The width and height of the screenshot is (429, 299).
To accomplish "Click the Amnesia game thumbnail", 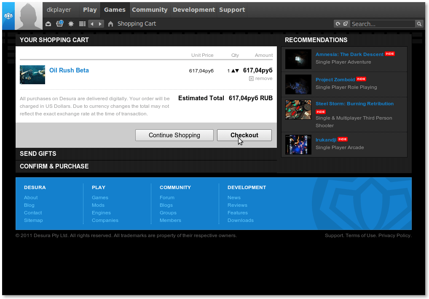I will click(x=298, y=59).
